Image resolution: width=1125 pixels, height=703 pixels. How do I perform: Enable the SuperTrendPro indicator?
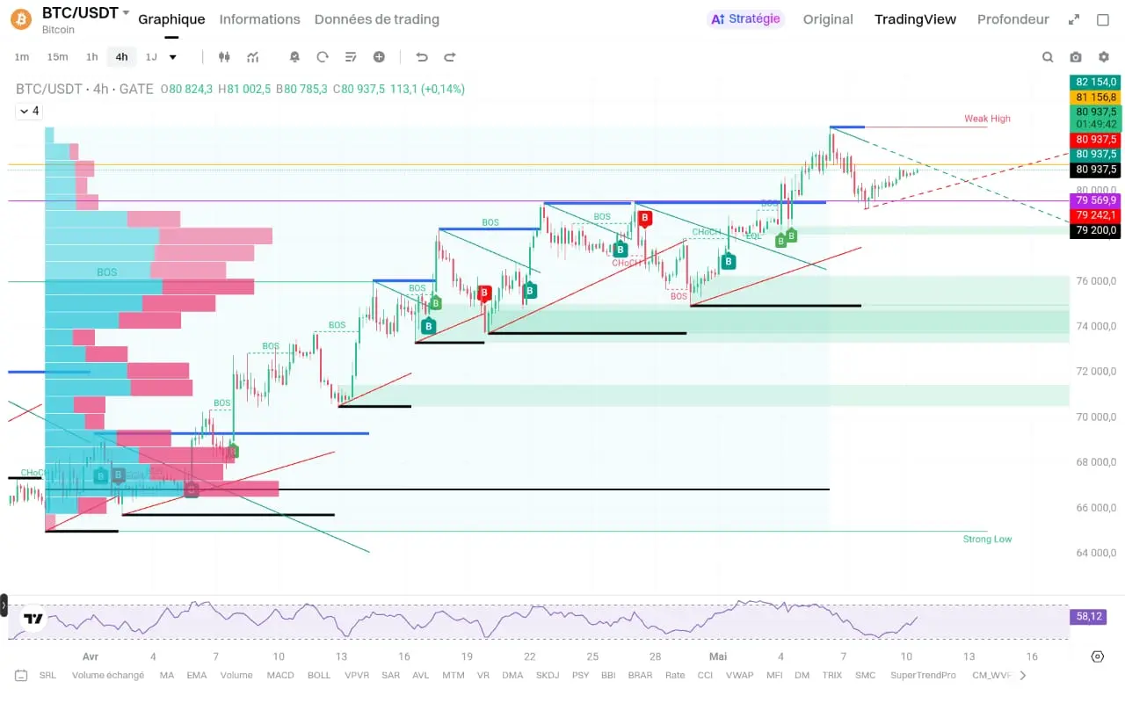[923, 676]
